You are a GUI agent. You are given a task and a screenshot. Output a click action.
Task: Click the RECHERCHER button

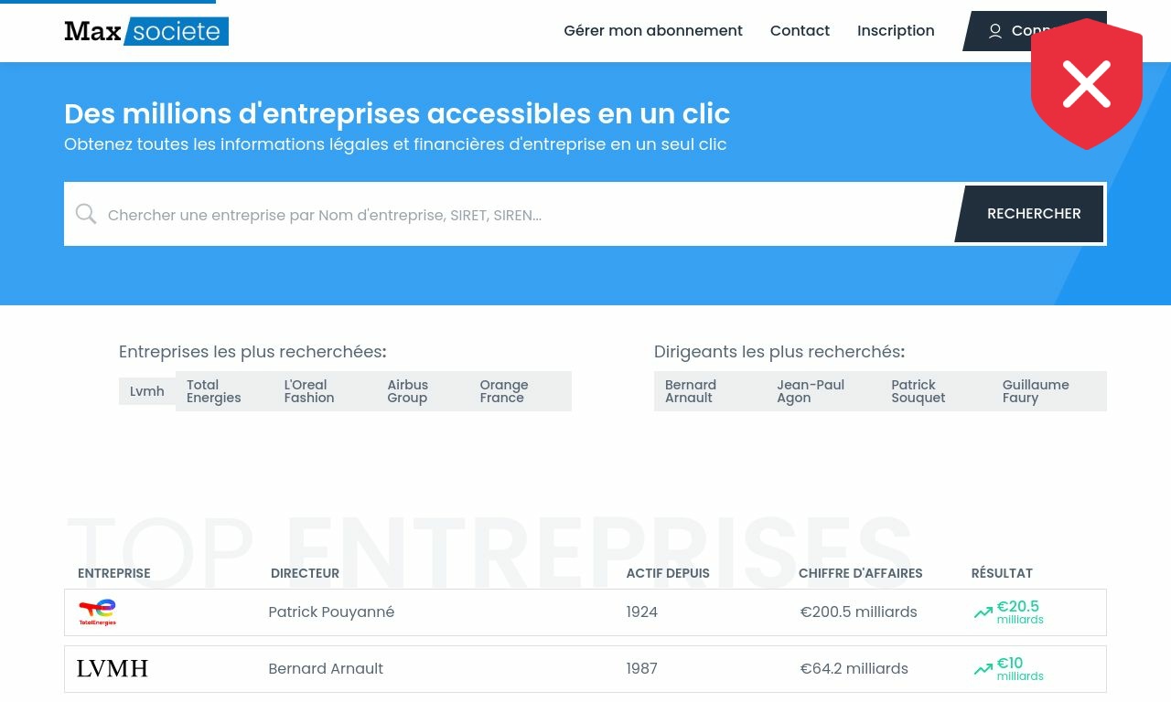click(1029, 214)
